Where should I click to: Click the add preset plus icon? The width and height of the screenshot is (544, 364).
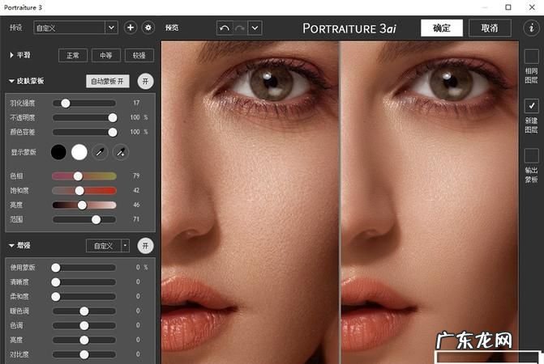click(x=131, y=28)
